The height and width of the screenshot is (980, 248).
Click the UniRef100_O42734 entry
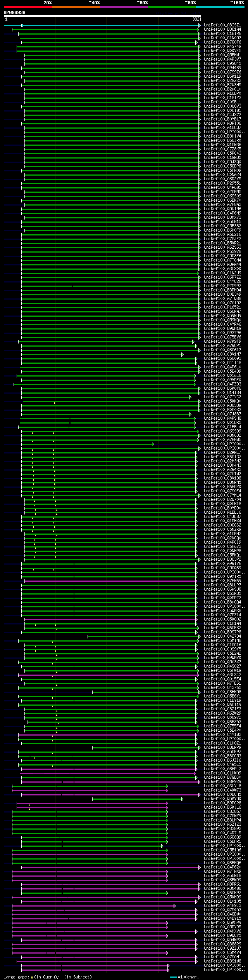tap(222, 636)
